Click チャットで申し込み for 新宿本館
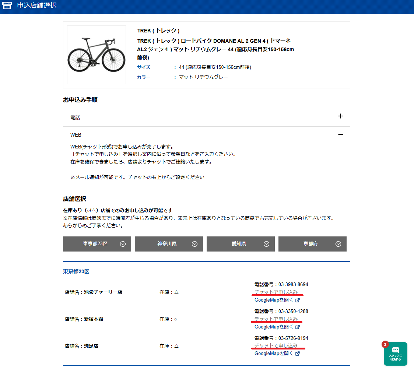Viewport: 414px width, 369px height. coord(276,319)
